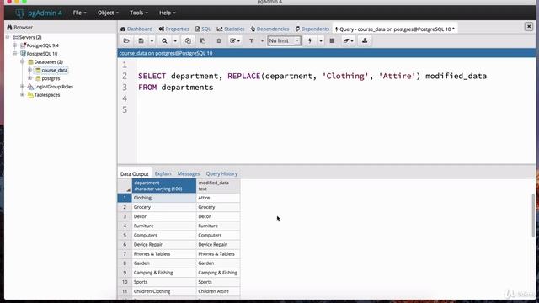Viewport: 539px width, 303px height.
Task: Select Tablespaces in browser tree
Action: 47,95
